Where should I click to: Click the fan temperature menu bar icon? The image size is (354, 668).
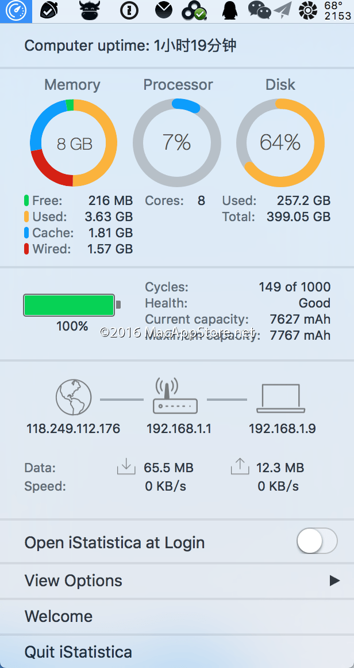click(309, 10)
